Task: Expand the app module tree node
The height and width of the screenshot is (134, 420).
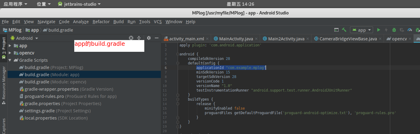Action: [10, 46]
